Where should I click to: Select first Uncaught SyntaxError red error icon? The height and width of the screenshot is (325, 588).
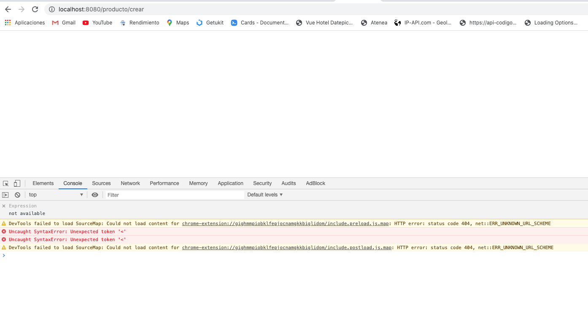[4, 231]
